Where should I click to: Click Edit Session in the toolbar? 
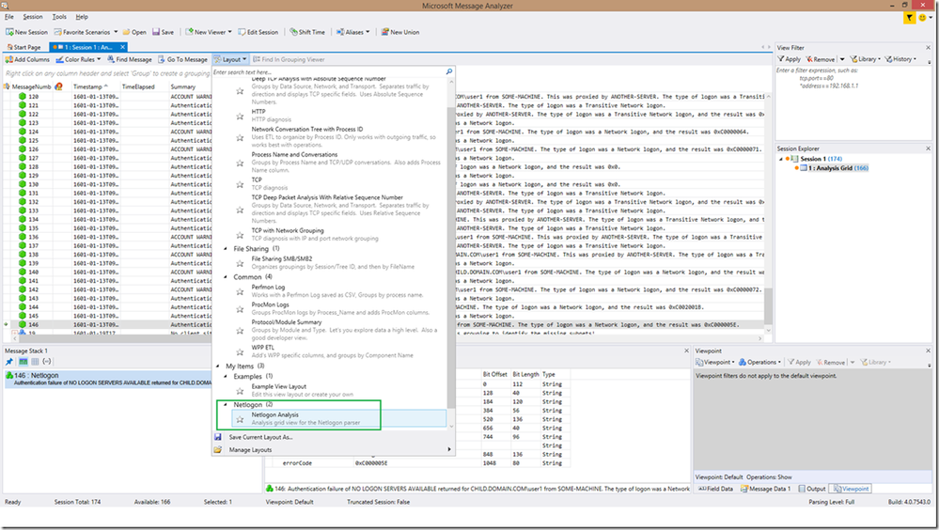point(258,32)
